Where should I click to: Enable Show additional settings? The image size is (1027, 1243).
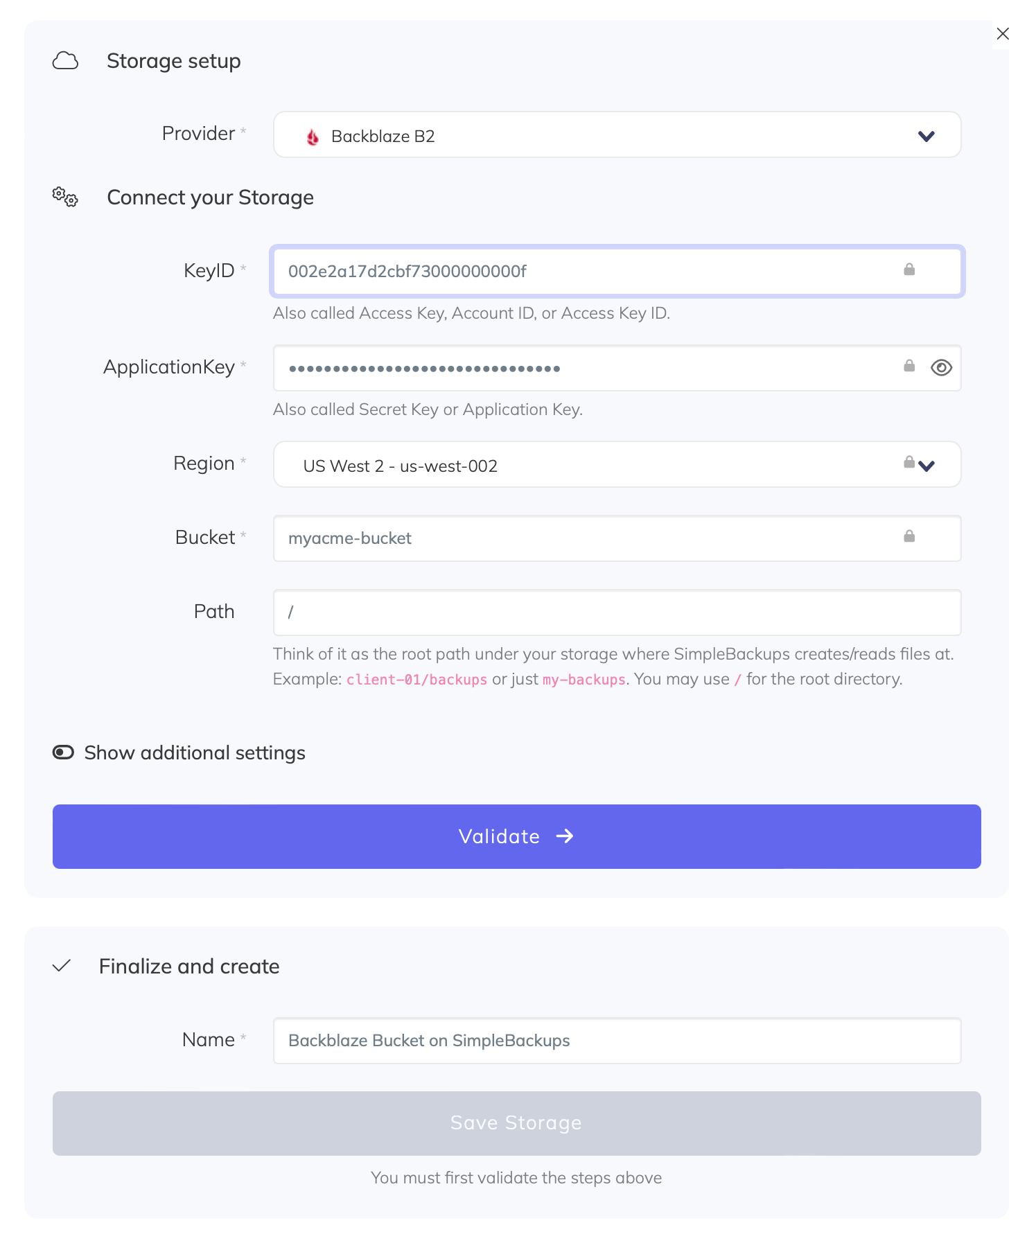point(62,752)
